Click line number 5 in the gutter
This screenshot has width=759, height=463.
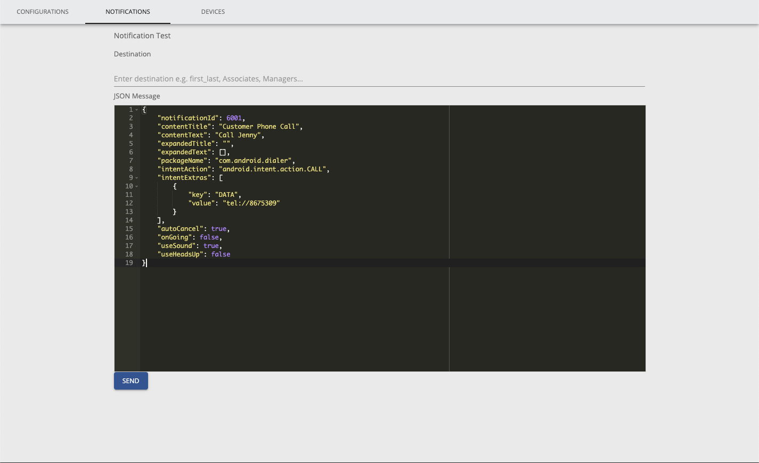tap(131, 144)
